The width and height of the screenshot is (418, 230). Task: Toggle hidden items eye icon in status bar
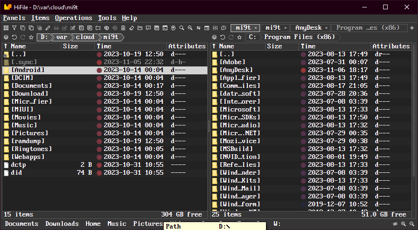[x=395, y=224]
